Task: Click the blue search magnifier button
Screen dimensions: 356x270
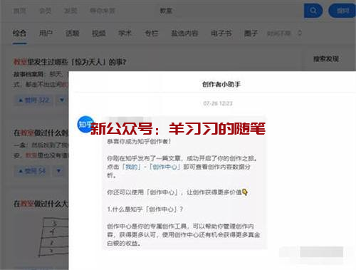Action: click(x=313, y=11)
